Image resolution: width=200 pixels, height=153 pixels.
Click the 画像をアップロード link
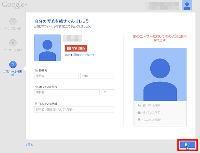(x=84, y=55)
